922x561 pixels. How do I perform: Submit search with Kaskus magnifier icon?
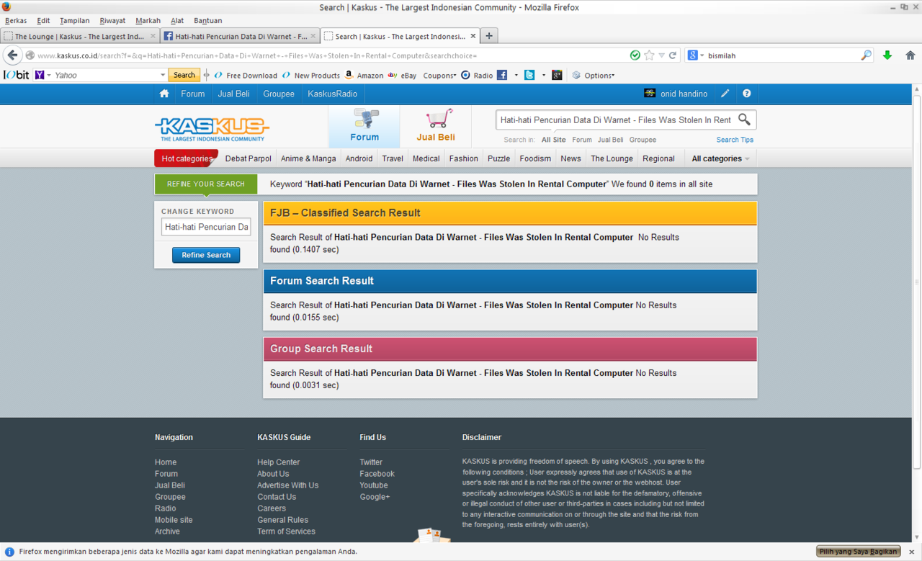pos(744,120)
